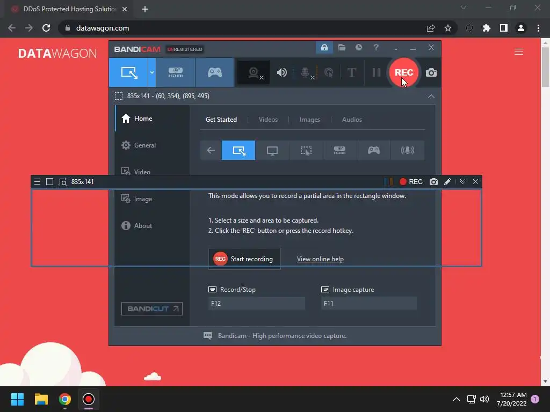Click the dashed rectangle area icon

(x=119, y=96)
